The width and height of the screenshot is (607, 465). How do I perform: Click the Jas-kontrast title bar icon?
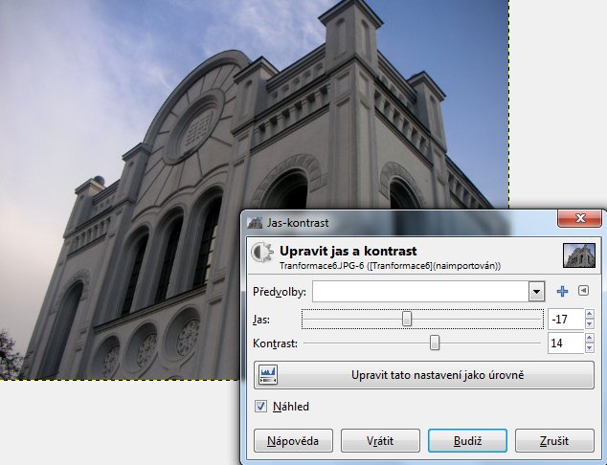pos(255,223)
